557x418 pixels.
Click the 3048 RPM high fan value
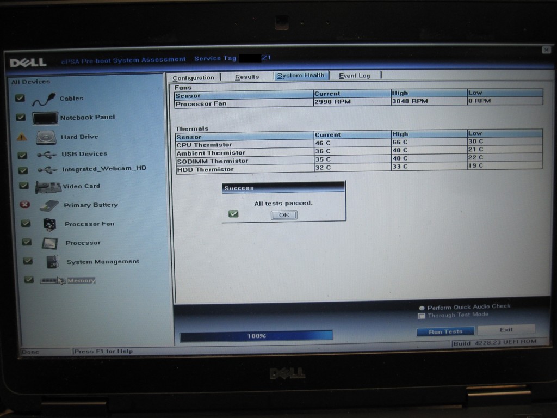[410, 101]
